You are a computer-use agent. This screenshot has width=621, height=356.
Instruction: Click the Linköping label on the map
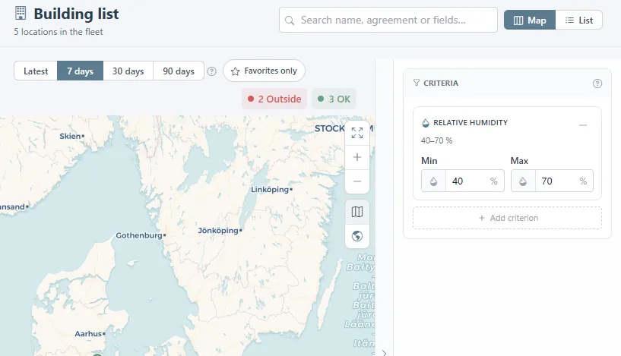[270, 190]
